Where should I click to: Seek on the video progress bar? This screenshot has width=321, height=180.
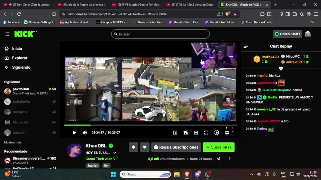150,125
